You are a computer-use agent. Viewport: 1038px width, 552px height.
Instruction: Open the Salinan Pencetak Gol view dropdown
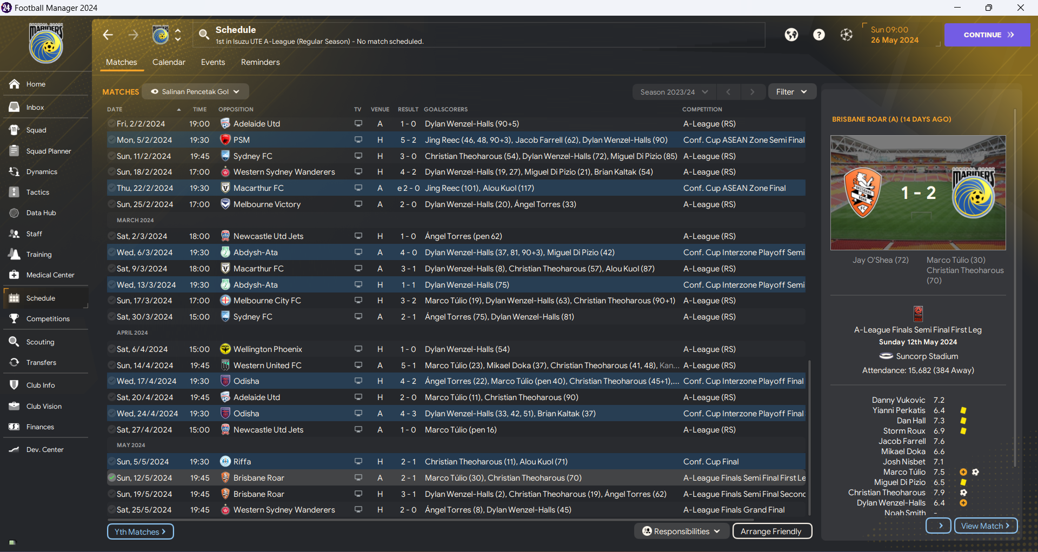coord(195,91)
